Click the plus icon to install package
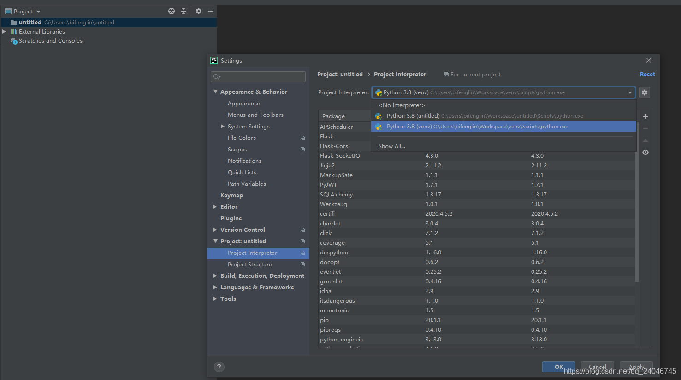 click(645, 116)
